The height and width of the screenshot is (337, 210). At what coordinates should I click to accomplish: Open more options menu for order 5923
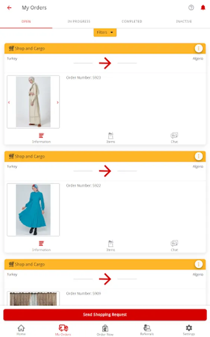(x=198, y=48)
